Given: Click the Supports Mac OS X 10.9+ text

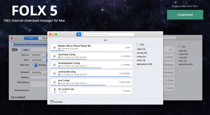Looking at the screenshot, I should click(185, 6).
